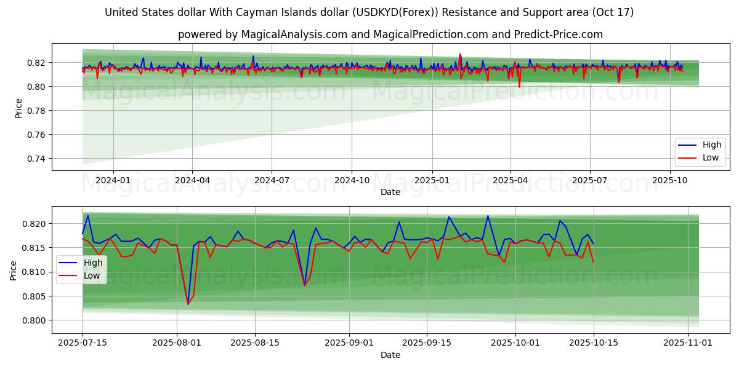
Task: Click the Date axis label under the upper chart
Action: click(x=390, y=192)
